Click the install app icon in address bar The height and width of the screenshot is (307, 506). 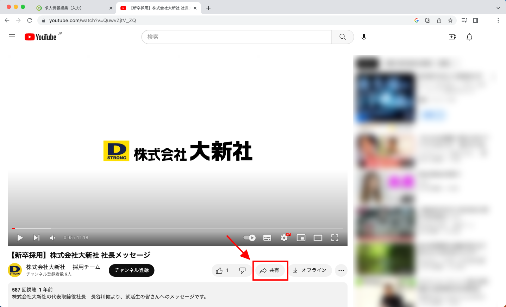coord(428,20)
